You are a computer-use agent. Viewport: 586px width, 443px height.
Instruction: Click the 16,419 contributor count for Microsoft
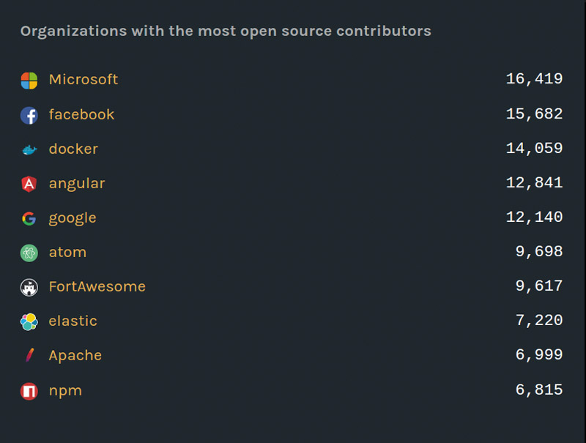click(534, 79)
